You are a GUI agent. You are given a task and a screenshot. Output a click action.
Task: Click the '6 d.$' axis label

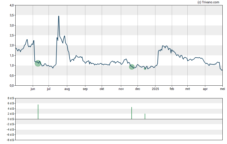[11, 103]
